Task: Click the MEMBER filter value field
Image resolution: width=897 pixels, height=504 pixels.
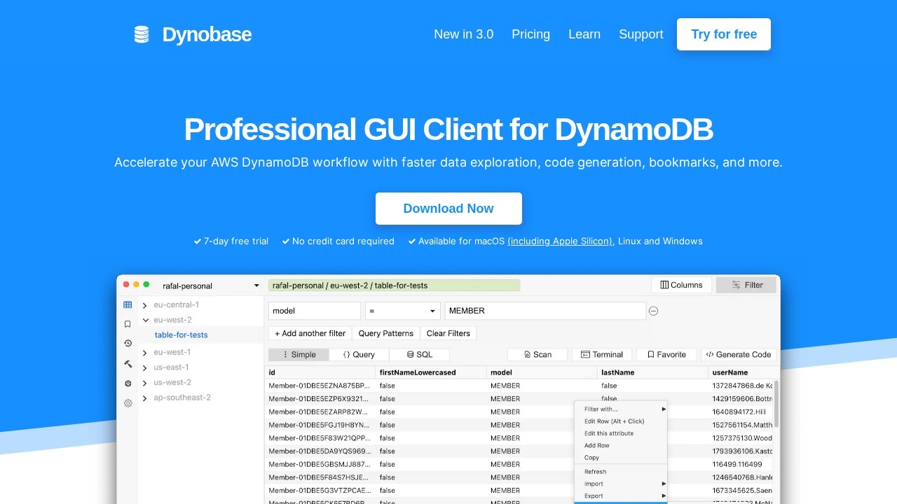Action: (x=545, y=311)
